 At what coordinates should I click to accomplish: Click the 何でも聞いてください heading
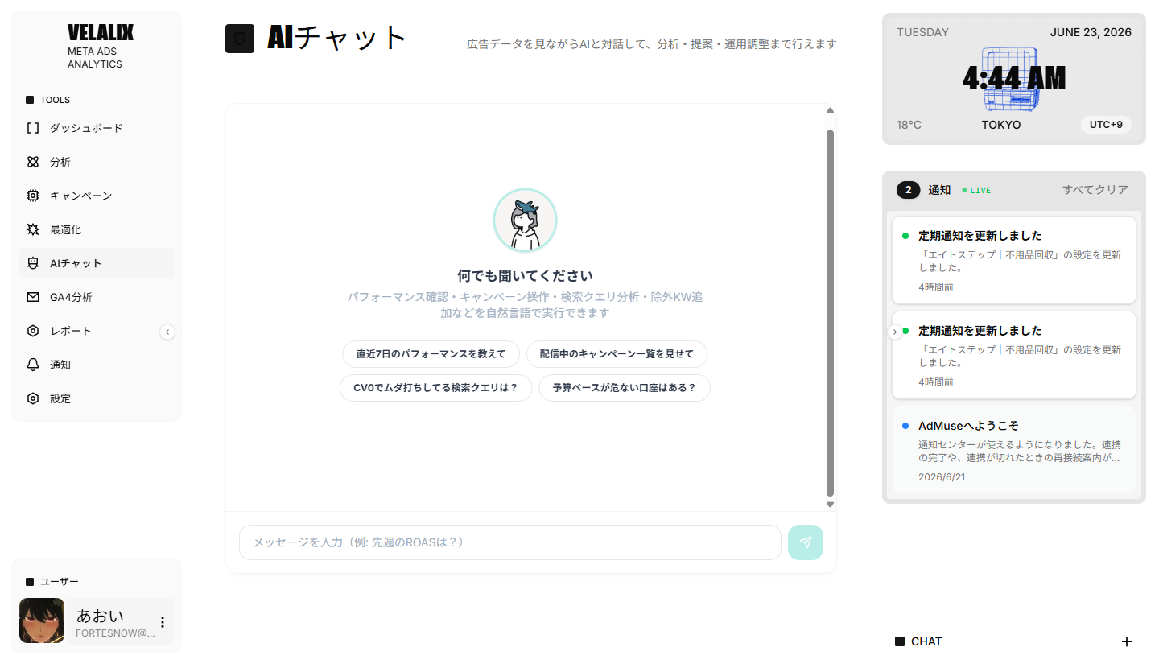[x=525, y=275]
